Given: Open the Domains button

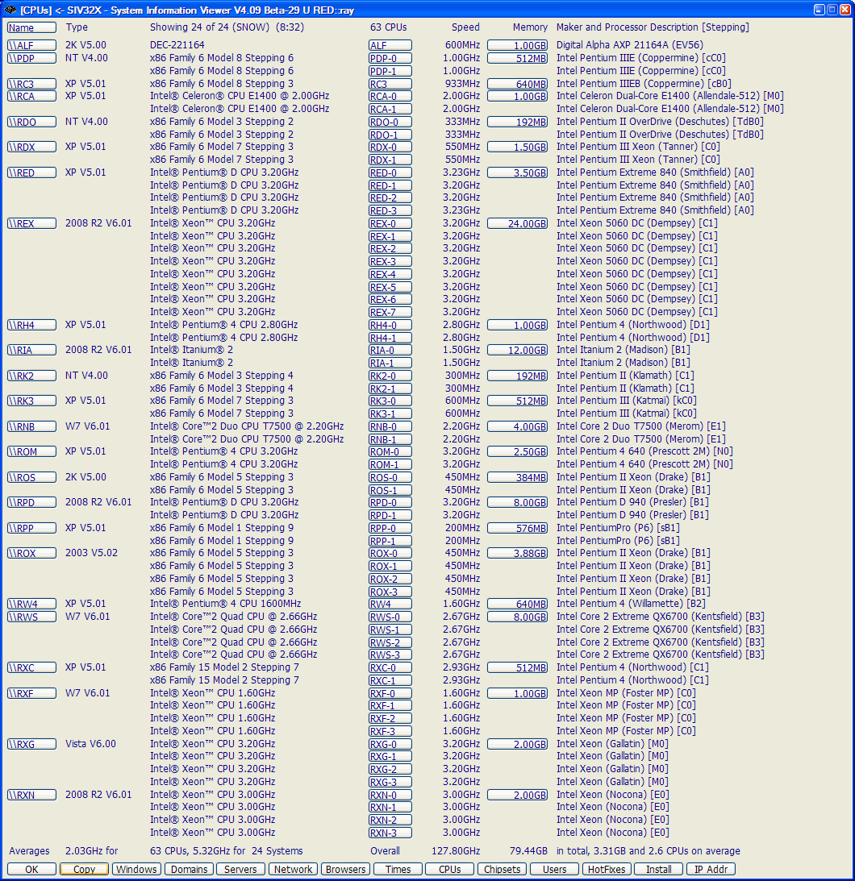Looking at the screenshot, I should coord(189,869).
